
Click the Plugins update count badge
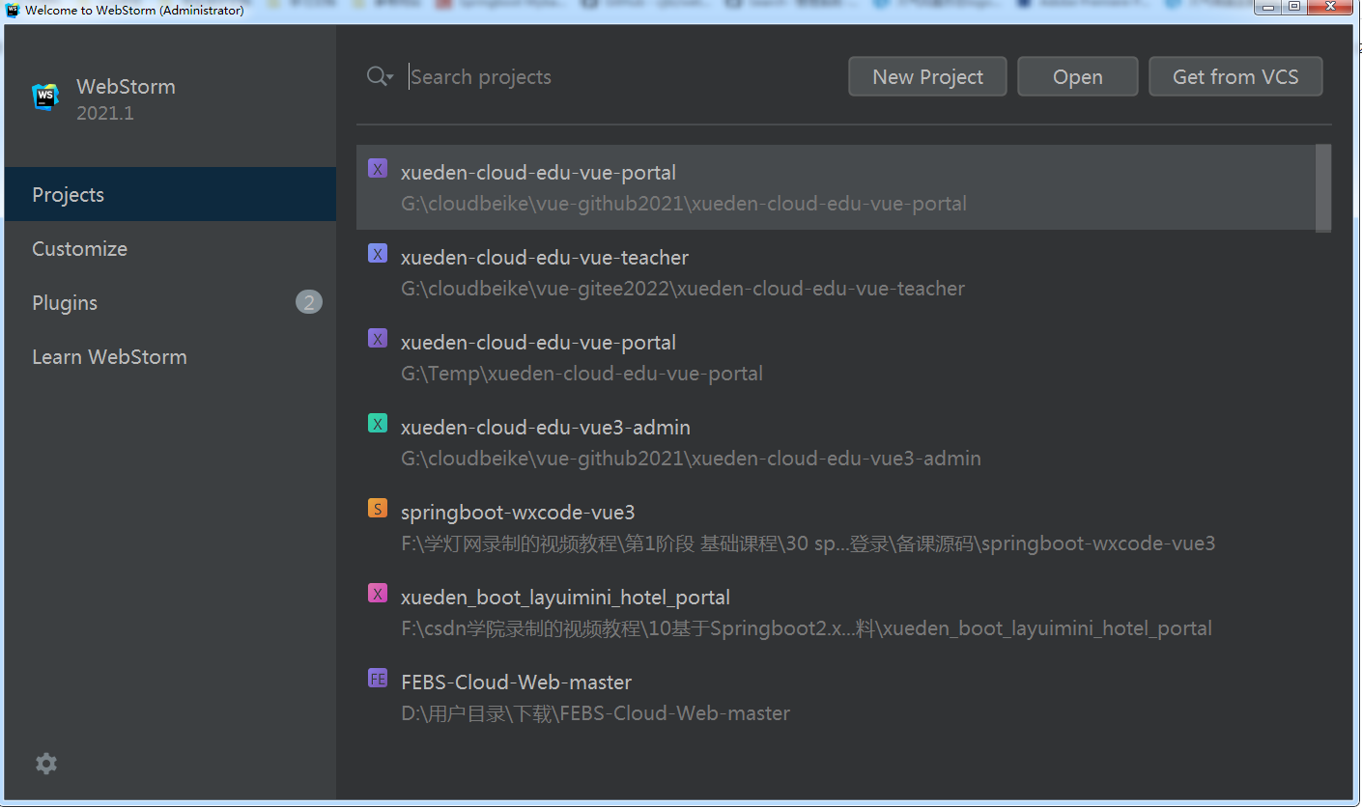tap(308, 303)
